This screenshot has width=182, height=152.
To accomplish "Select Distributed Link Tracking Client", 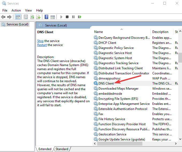I will coord(120,68).
